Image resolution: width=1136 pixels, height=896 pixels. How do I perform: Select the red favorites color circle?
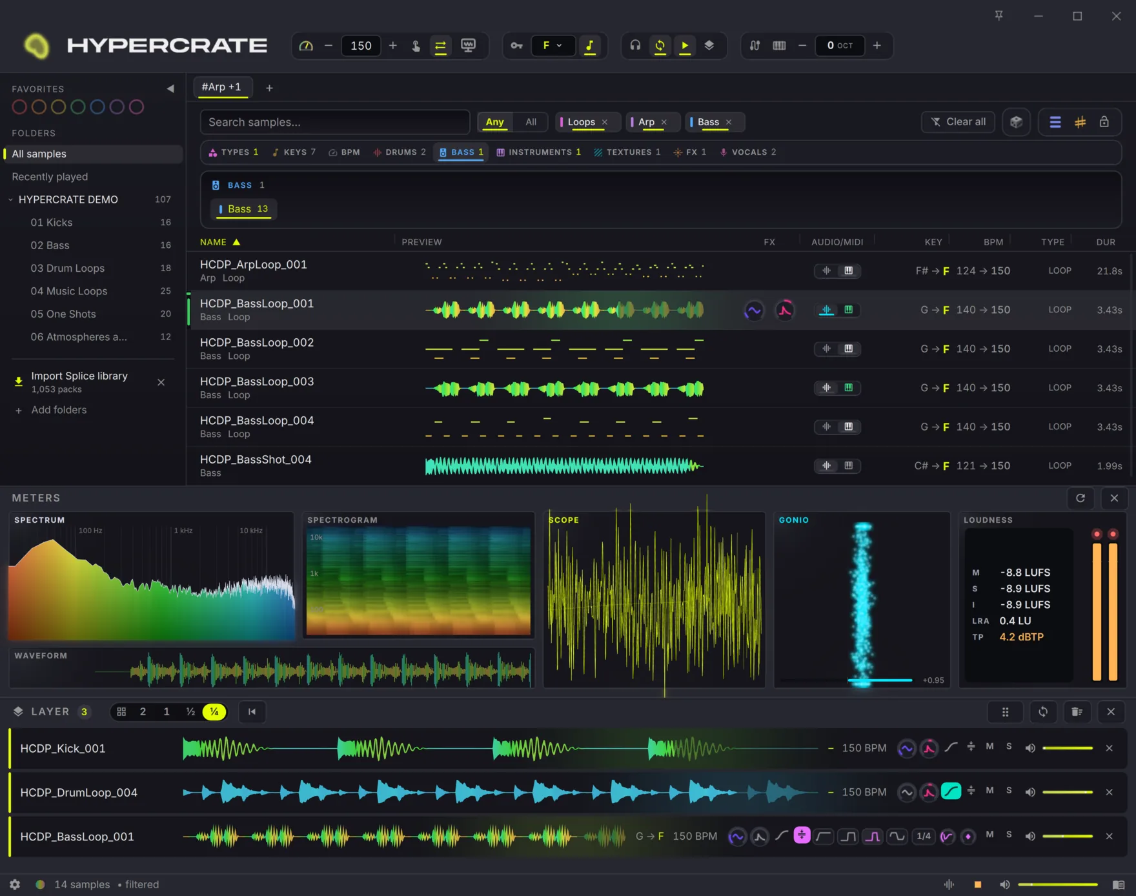point(19,107)
